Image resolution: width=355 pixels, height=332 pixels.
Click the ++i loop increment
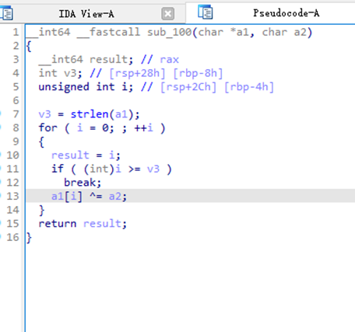point(143,128)
